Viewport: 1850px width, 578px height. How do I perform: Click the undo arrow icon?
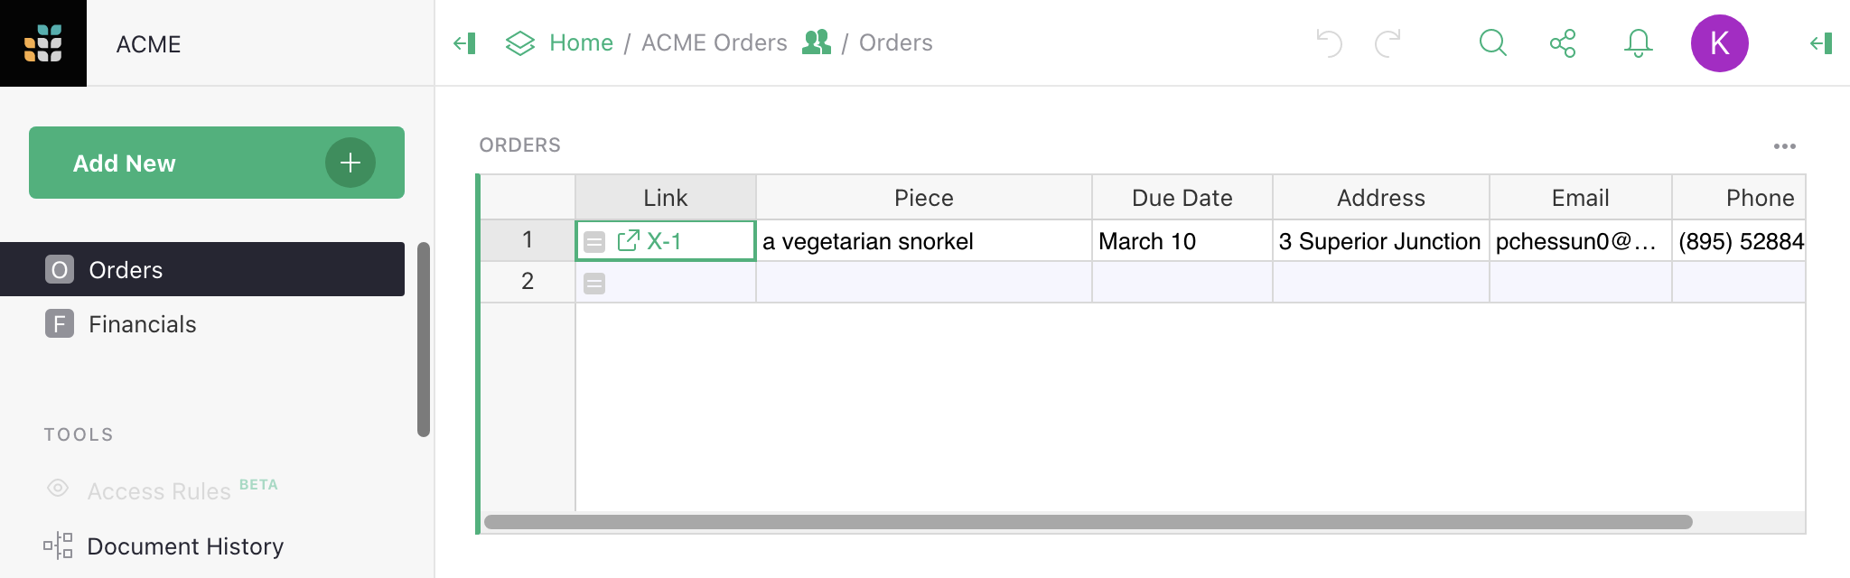point(1329,43)
